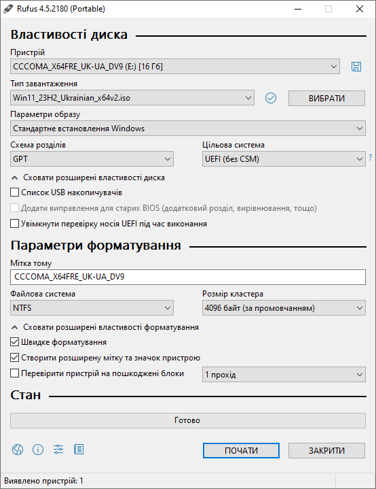Open the Пристрій device dropdown
376x489 pixels.
point(175,67)
